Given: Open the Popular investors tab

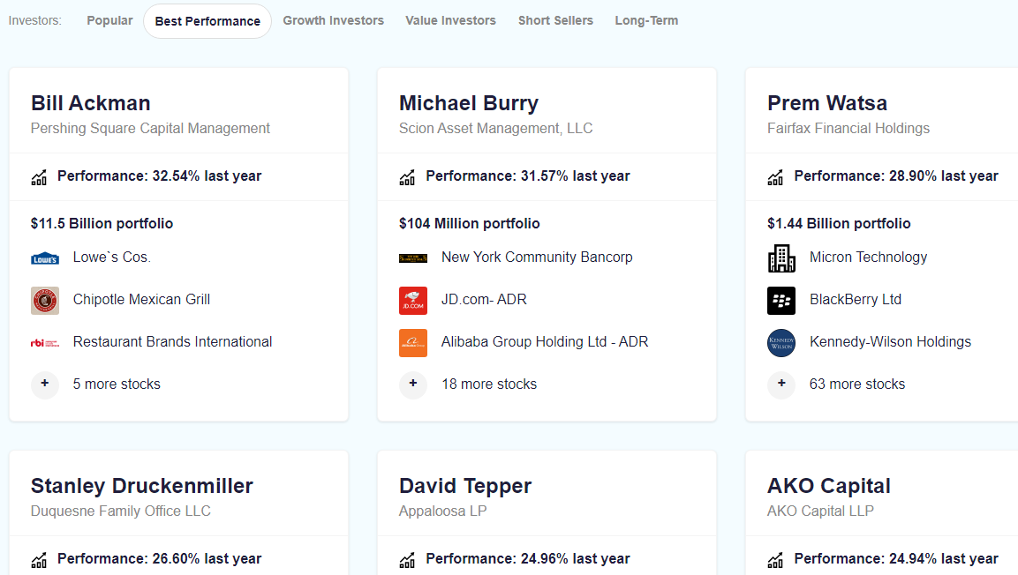Looking at the screenshot, I should (109, 21).
